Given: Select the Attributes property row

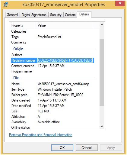Looking at the screenshot, I should click(52, 117).
